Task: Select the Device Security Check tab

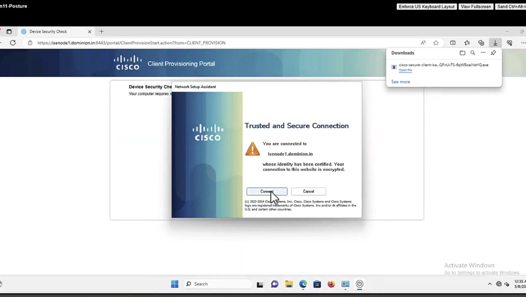Action: pos(48,32)
